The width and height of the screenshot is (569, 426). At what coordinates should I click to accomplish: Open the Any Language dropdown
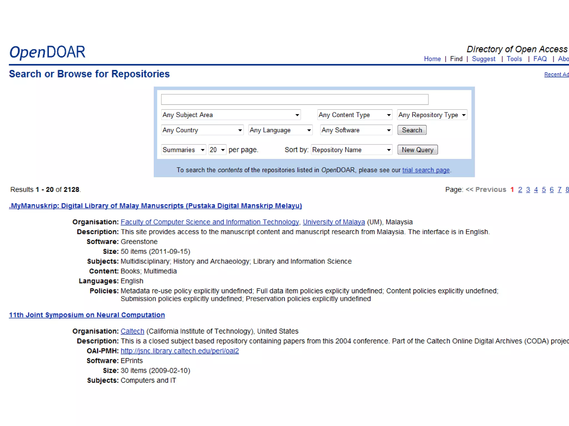280,130
